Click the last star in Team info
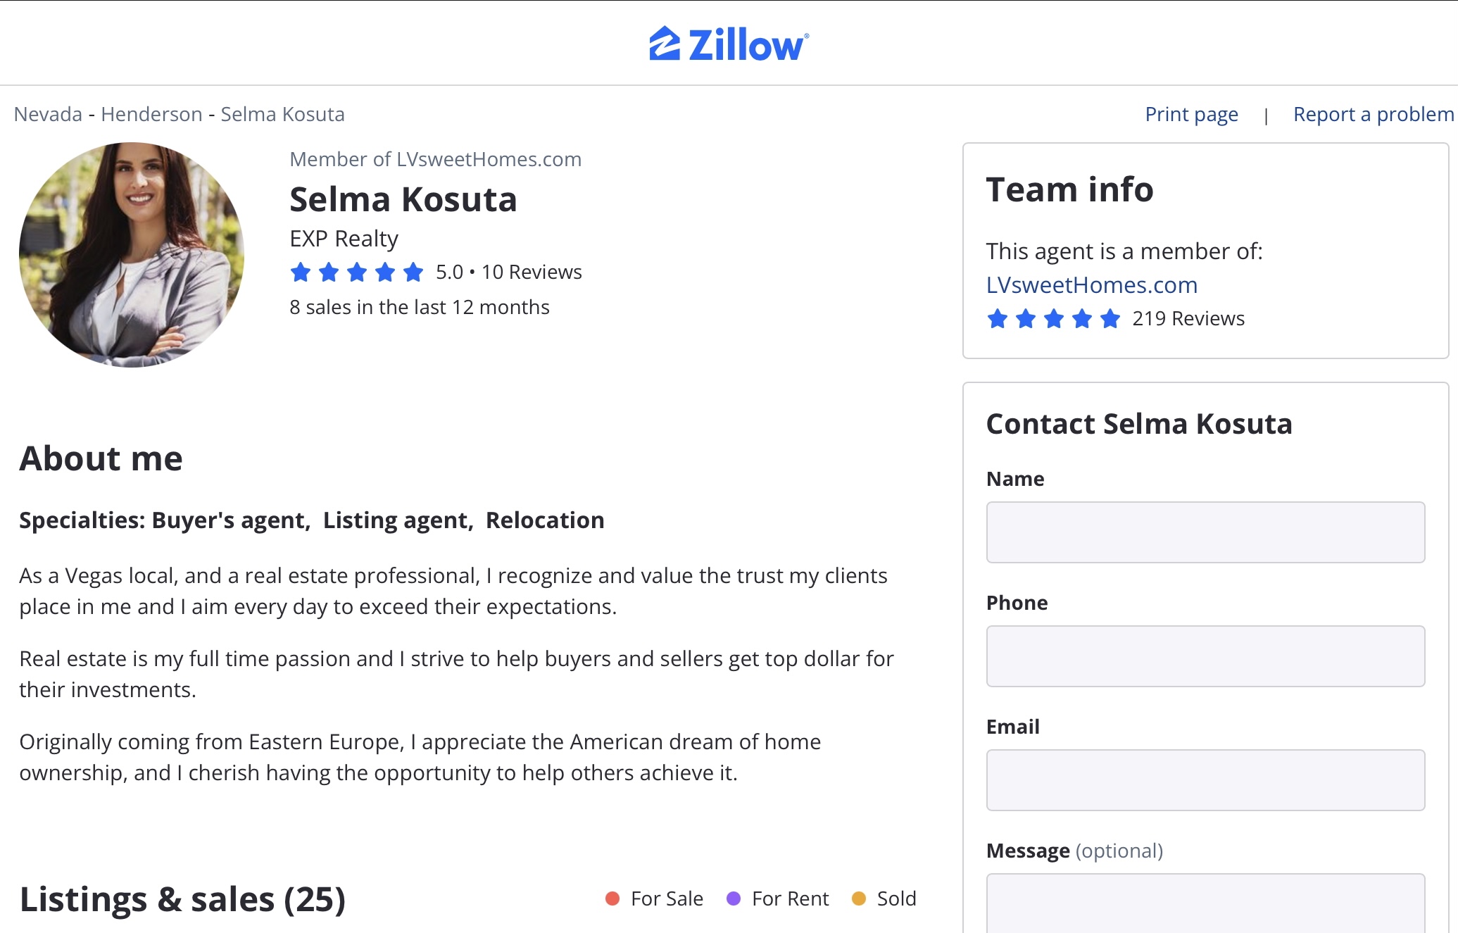The width and height of the screenshot is (1458, 933). (x=1110, y=319)
